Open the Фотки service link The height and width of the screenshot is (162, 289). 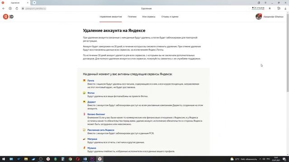click(91, 93)
